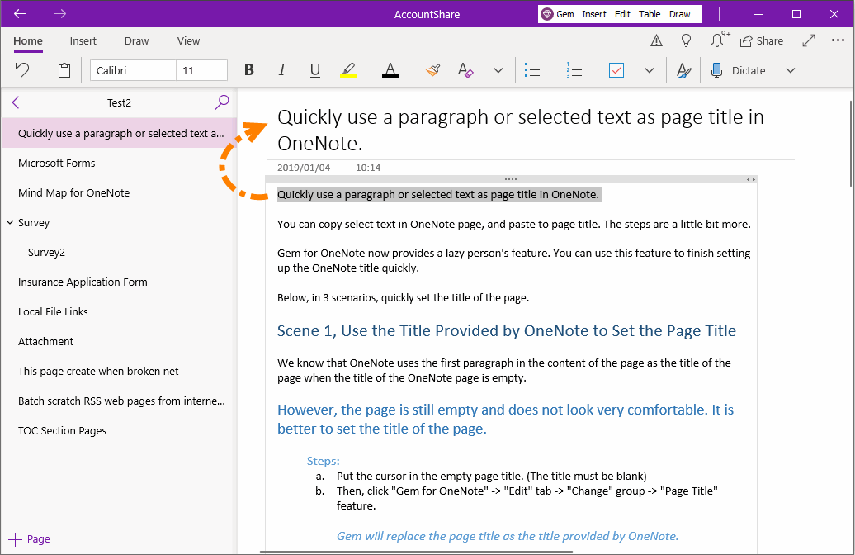The image size is (855, 555).
Task: Click the note container top drag handle
Action: tap(511, 179)
